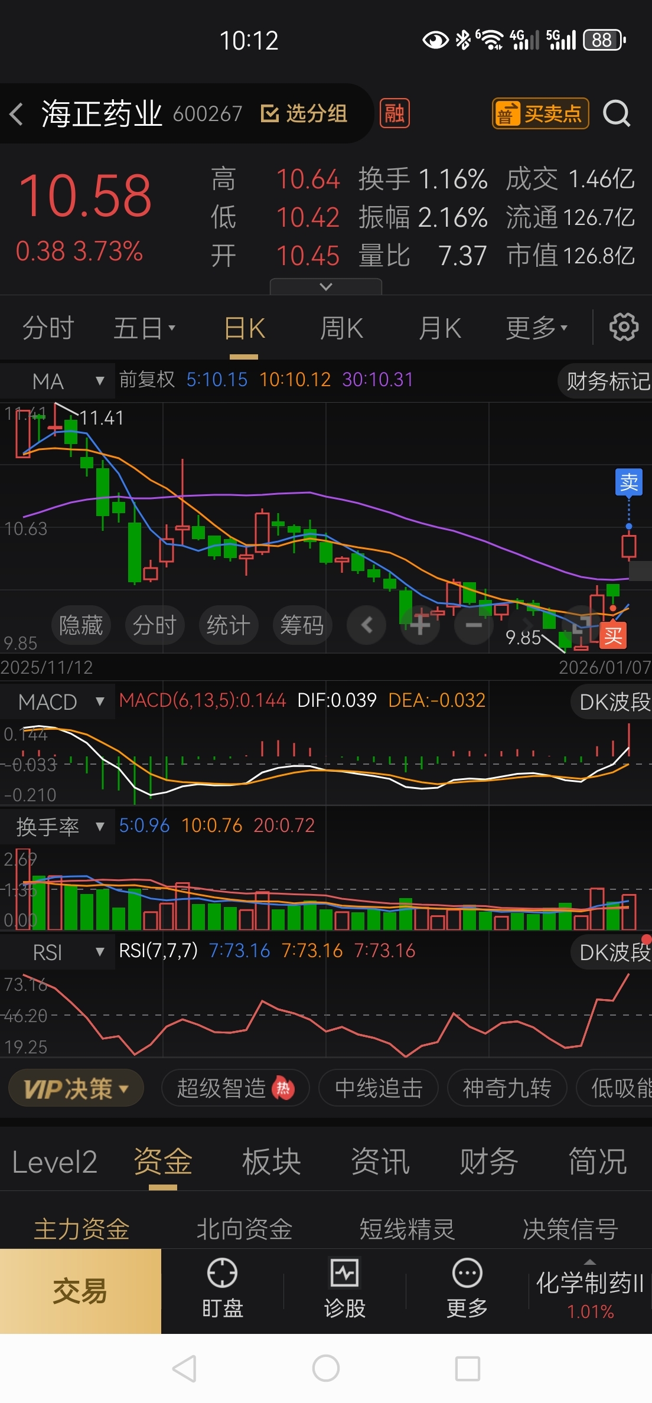This screenshot has width=652, height=1403.
Task: Switch to 日K chart tab
Action: [244, 328]
